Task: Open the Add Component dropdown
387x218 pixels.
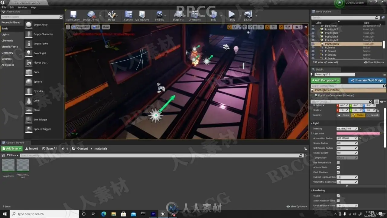Action: (x=326, y=80)
